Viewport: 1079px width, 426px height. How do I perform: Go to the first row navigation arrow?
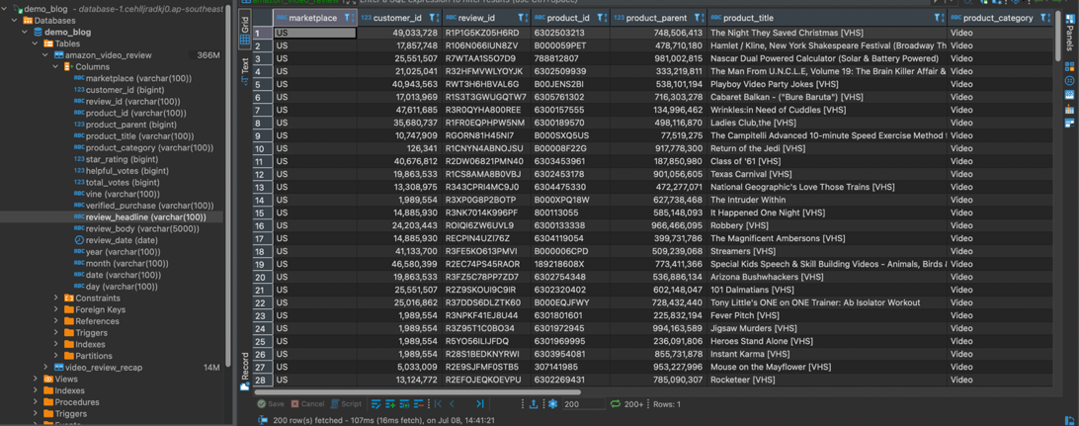click(439, 404)
